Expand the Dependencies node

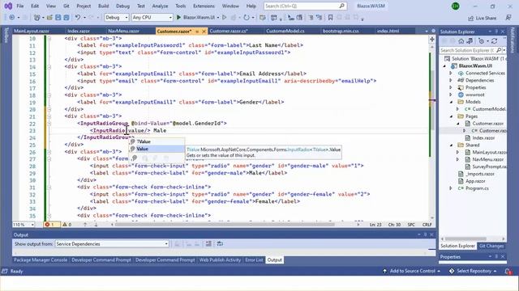click(451, 81)
